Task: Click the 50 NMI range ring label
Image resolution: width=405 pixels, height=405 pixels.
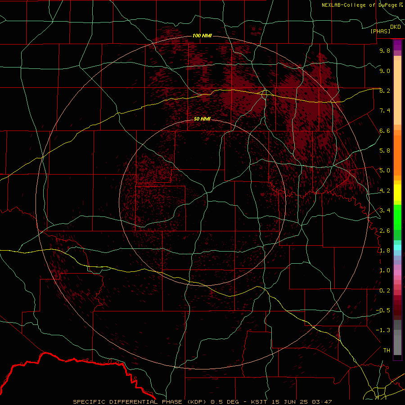Action: (202, 119)
